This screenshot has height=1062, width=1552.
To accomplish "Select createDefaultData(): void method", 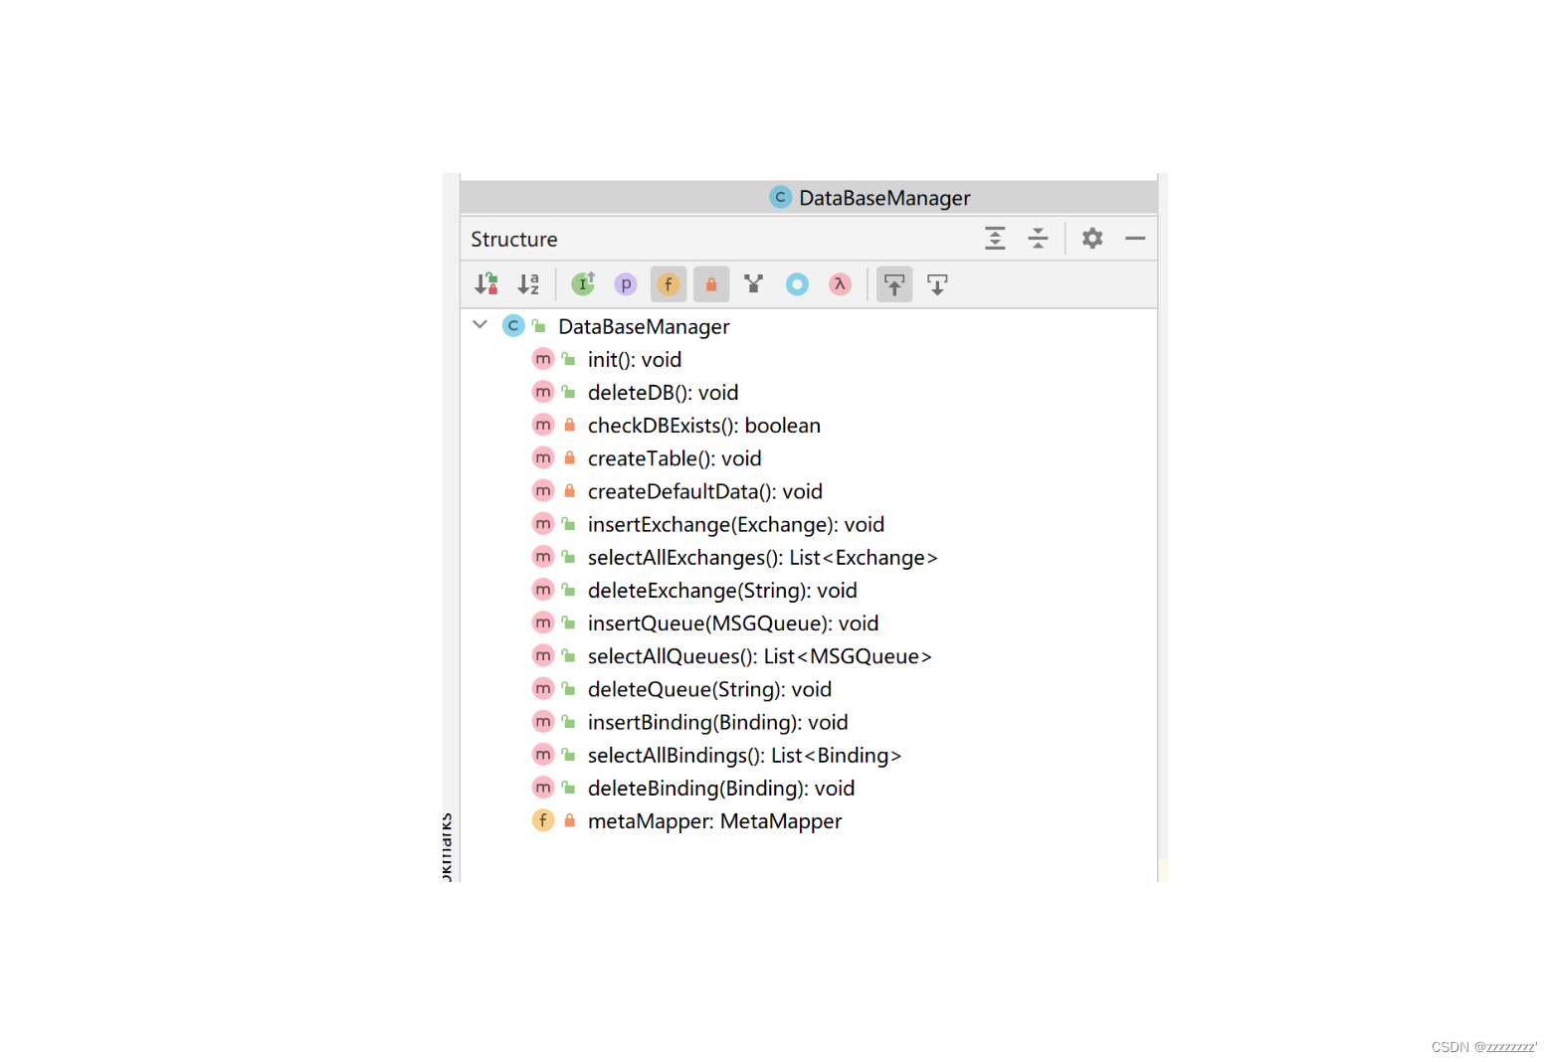I will [x=705, y=491].
